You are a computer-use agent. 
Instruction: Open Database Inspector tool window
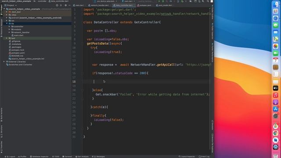click(39, 157)
